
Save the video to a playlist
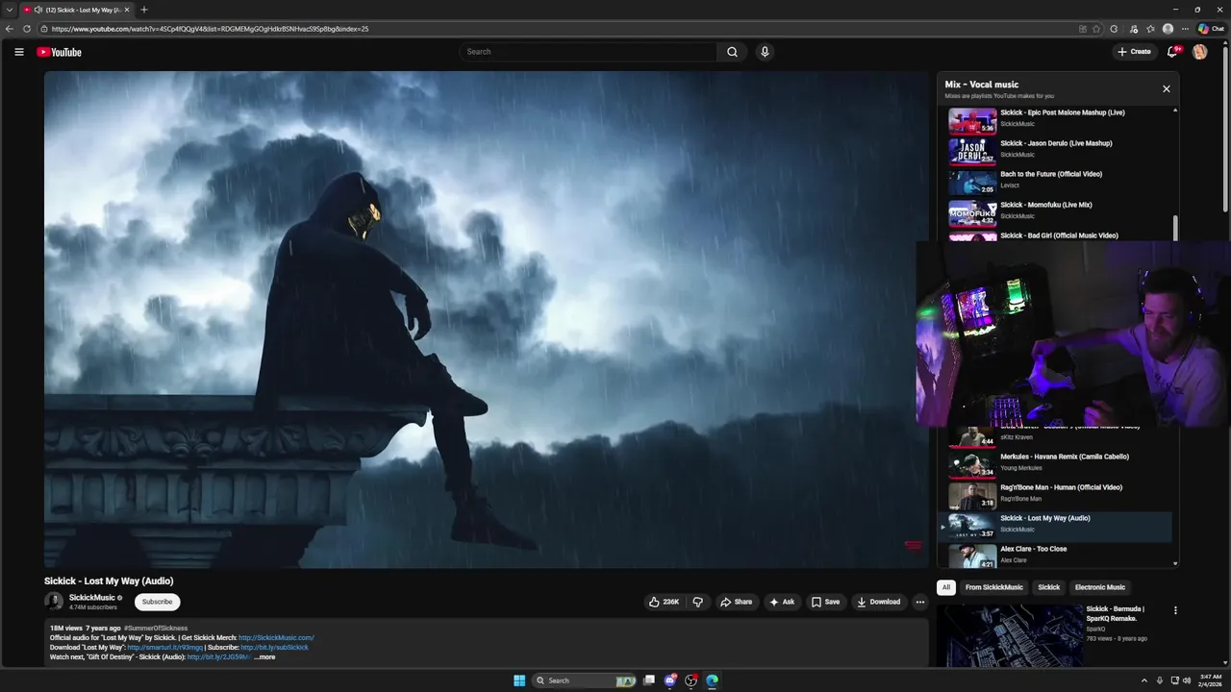(825, 602)
